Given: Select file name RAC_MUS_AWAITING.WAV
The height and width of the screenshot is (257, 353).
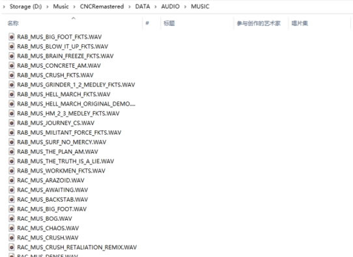Looking at the screenshot, I should click(x=53, y=190).
